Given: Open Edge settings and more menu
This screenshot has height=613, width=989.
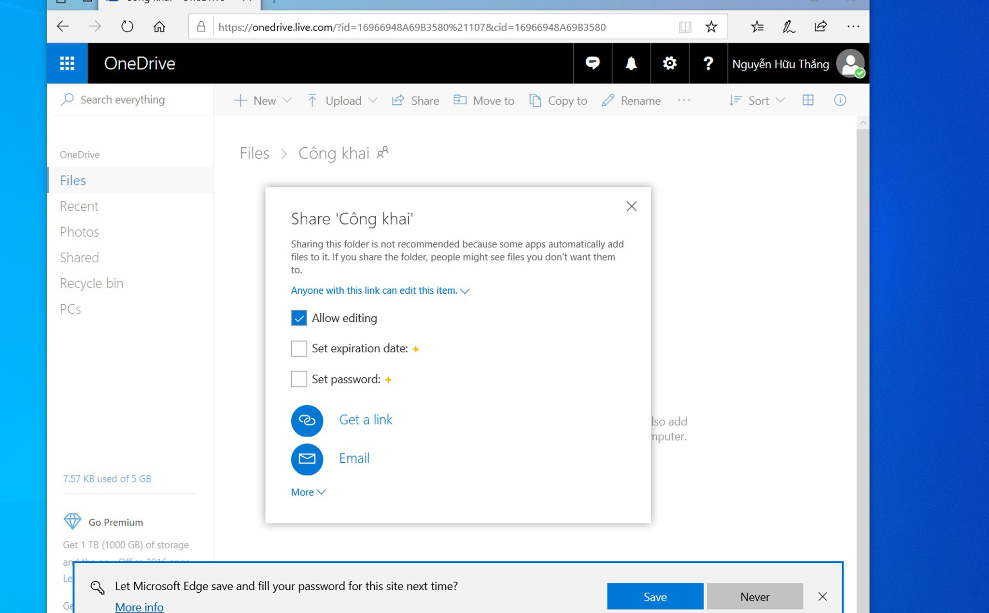Looking at the screenshot, I should coord(853,27).
